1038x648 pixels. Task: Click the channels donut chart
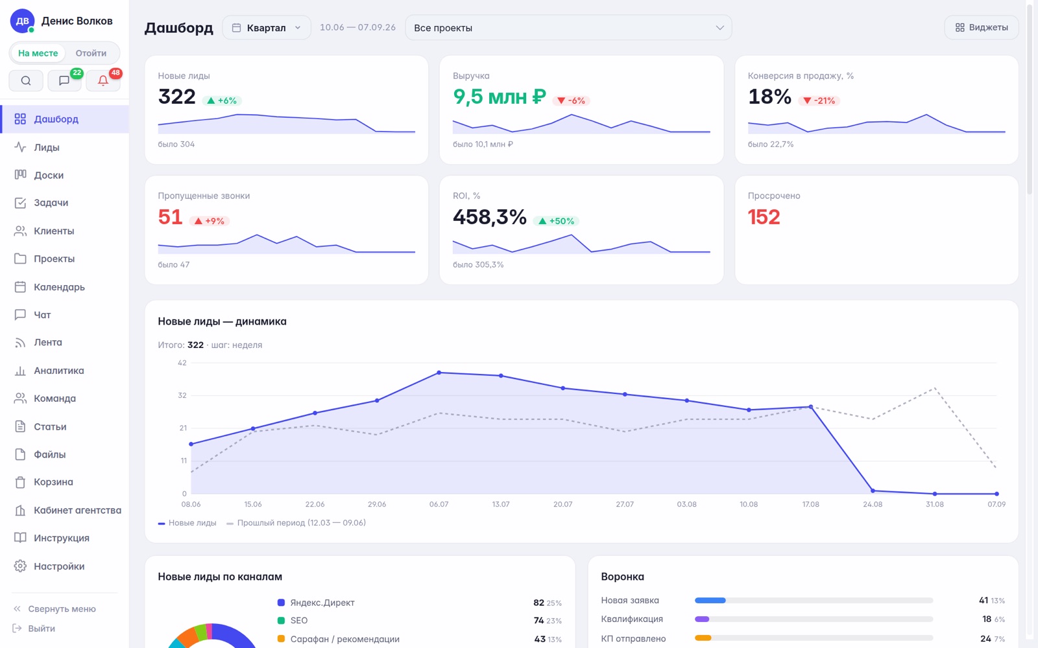point(212,636)
